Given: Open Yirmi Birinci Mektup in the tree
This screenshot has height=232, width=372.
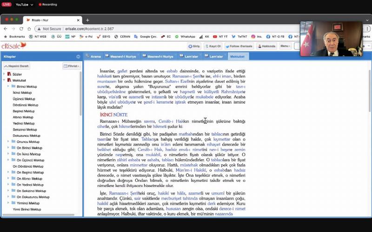Looking at the screenshot, I should point(27,209).
